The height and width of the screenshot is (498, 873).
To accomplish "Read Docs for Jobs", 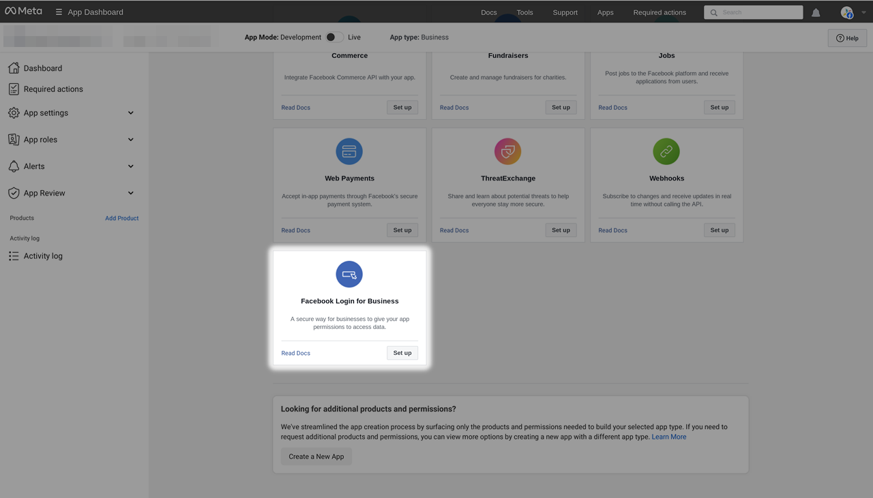I will [613, 108].
